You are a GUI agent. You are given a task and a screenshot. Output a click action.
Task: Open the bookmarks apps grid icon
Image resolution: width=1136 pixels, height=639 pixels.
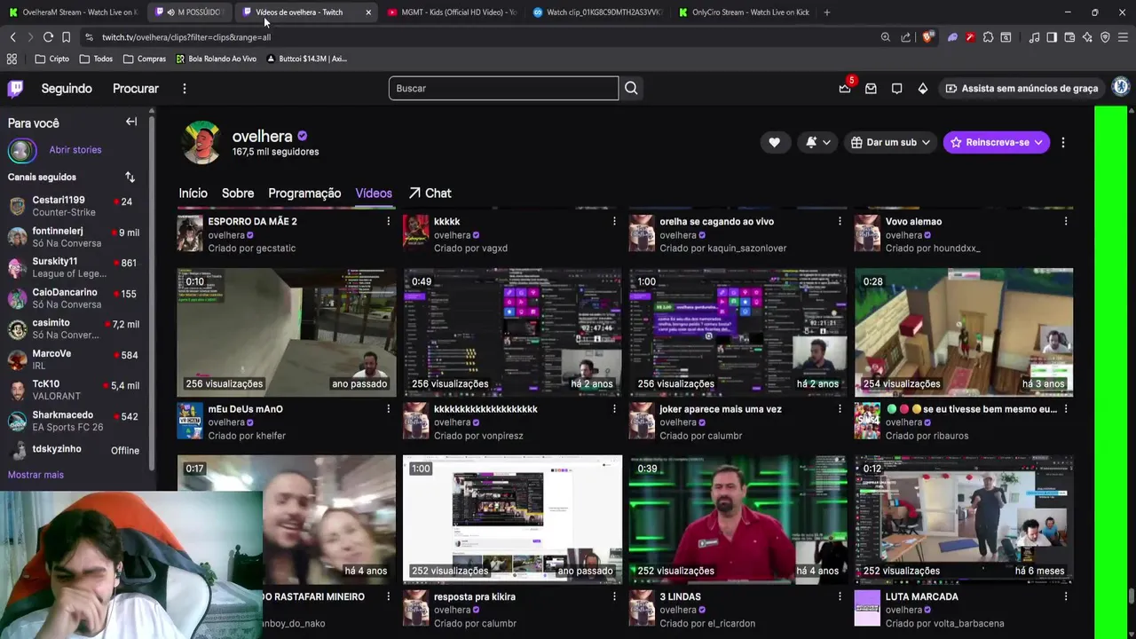point(12,59)
